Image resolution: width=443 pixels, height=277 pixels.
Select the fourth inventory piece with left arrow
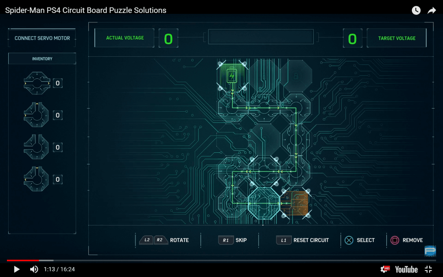tap(36, 179)
